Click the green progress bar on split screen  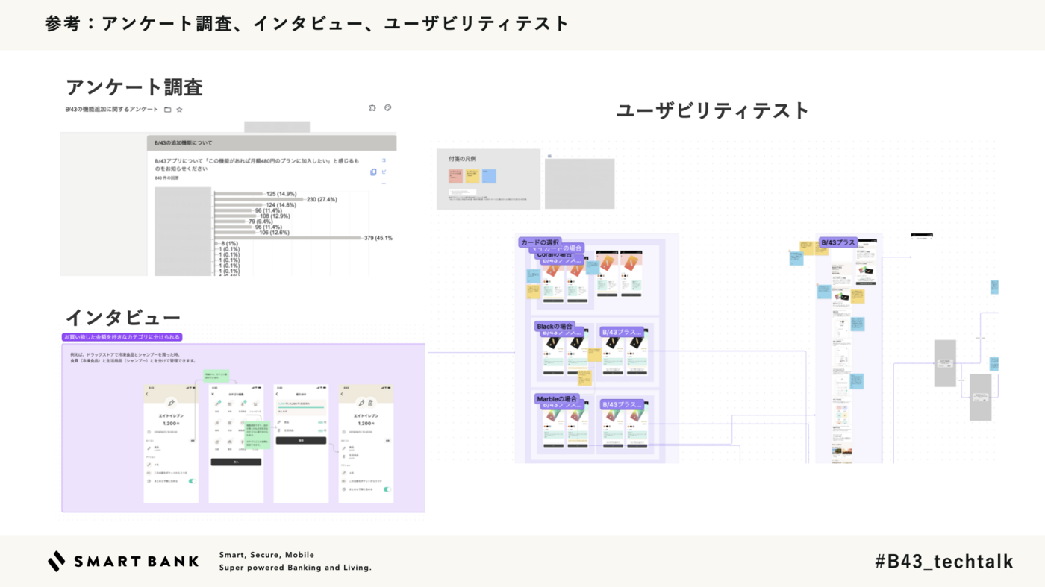click(x=301, y=407)
